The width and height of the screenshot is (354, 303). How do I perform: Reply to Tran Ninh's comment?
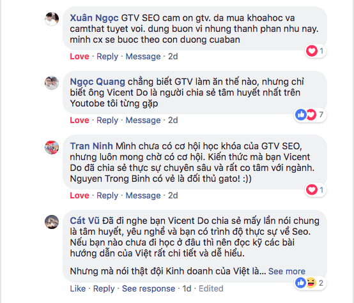click(x=107, y=195)
